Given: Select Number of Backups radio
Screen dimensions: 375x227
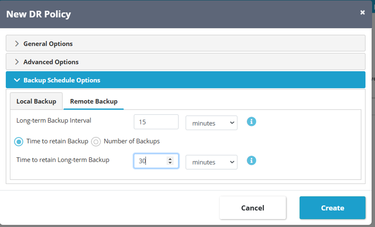Looking at the screenshot, I should click(96, 142).
